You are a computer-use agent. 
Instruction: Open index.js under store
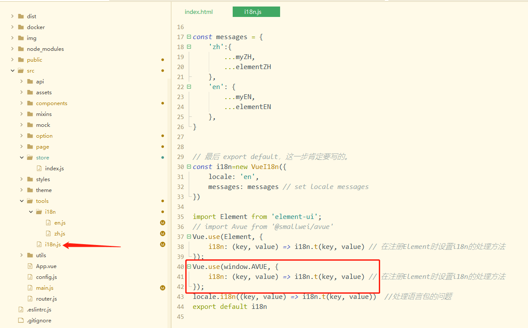click(54, 168)
